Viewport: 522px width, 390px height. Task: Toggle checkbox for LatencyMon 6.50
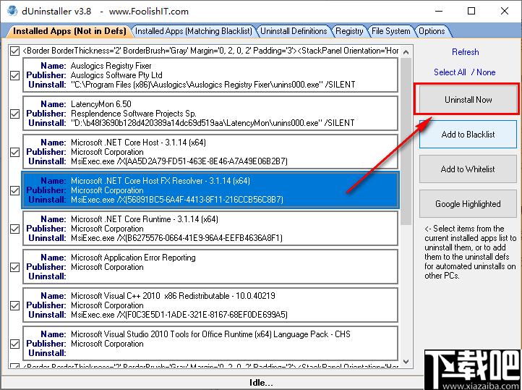[x=14, y=114]
